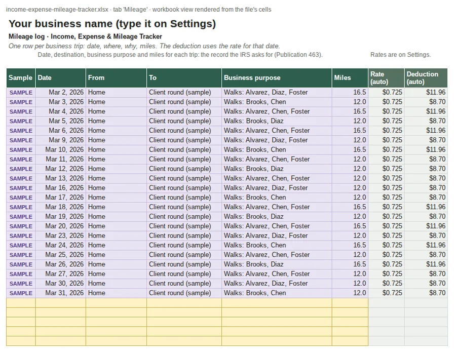Click the 'Your business name' title cell
The width and height of the screenshot is (456, 354).
tap(112, 23)
